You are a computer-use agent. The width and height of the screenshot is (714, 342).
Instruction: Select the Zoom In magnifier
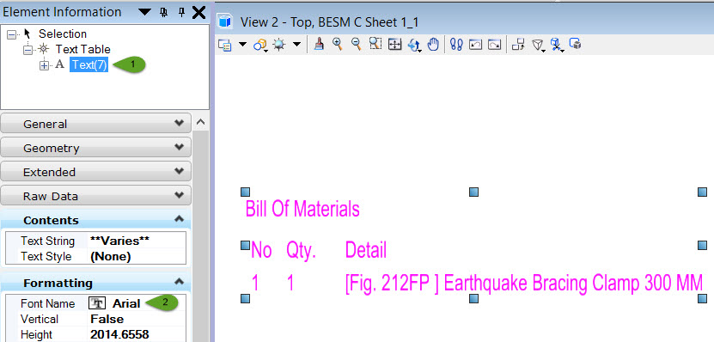[338, 44]
